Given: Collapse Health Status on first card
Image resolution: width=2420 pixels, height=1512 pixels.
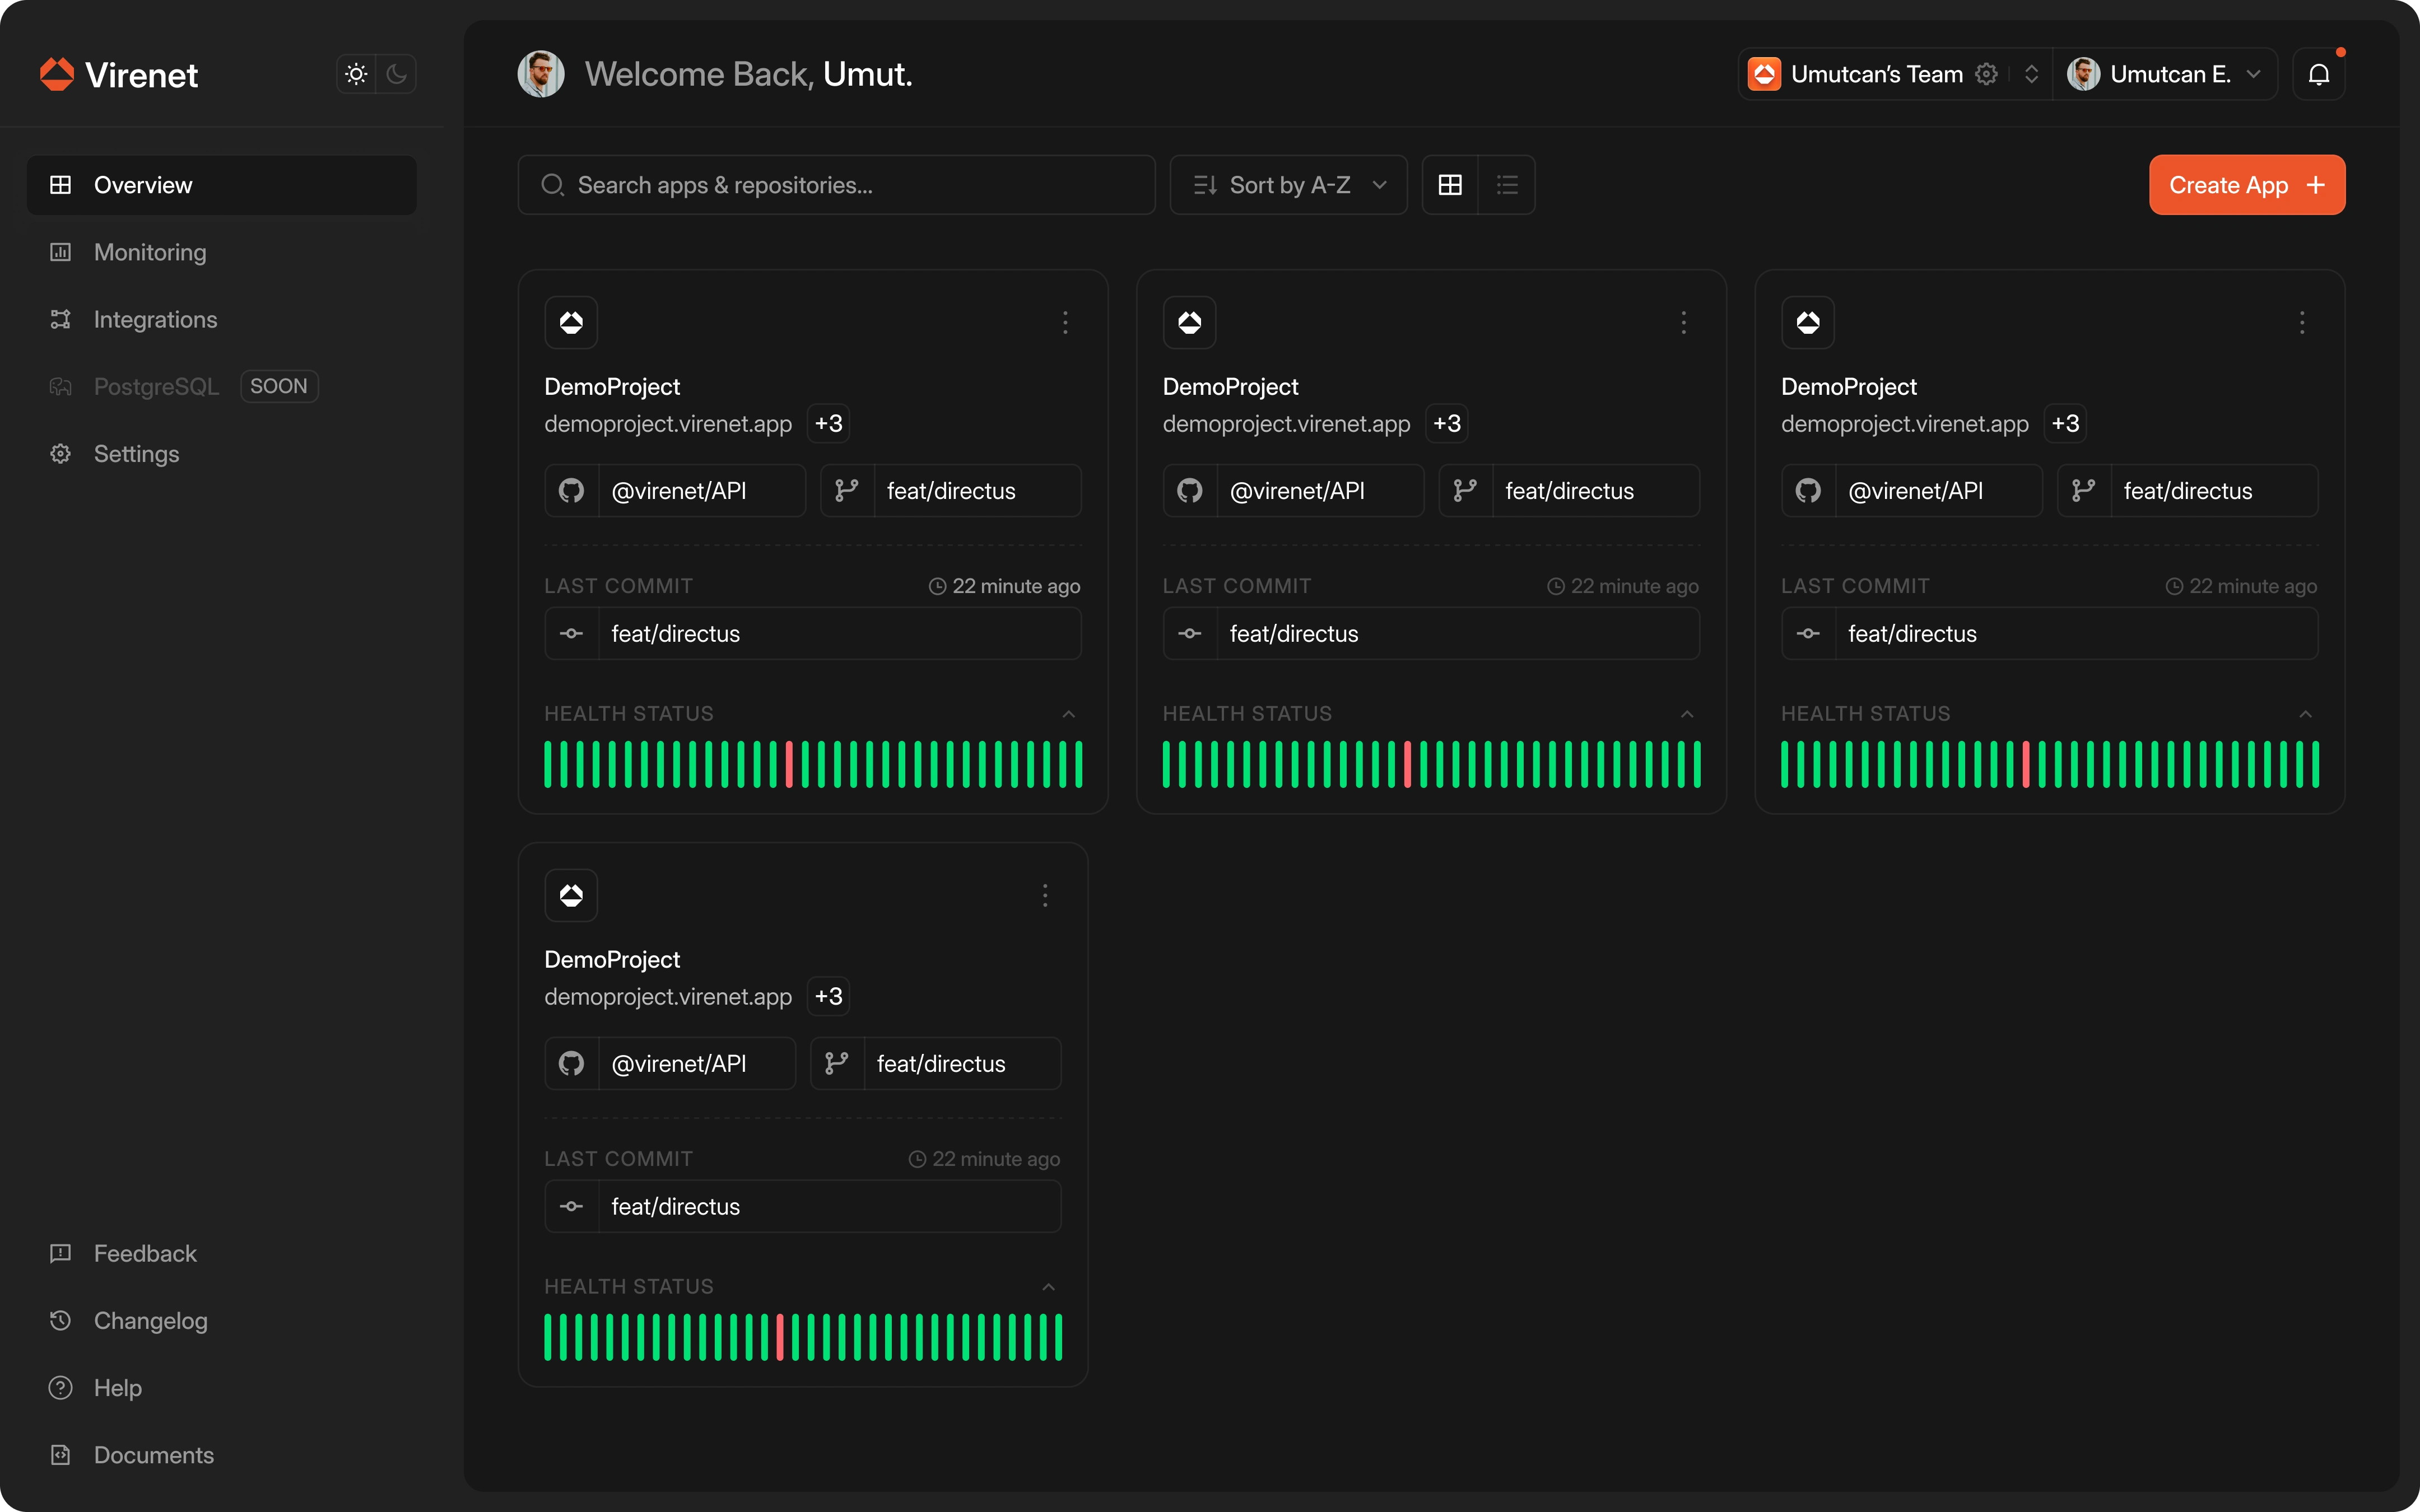Looking at the screenshot, I should click(1068, 714).
